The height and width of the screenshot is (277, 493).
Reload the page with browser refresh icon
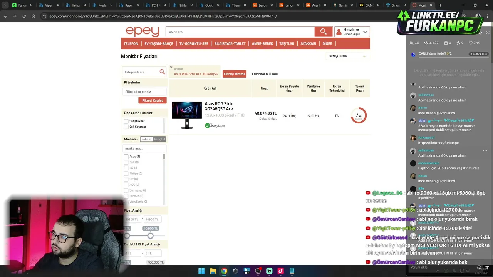pyautogui.click(x=24, y=16)
